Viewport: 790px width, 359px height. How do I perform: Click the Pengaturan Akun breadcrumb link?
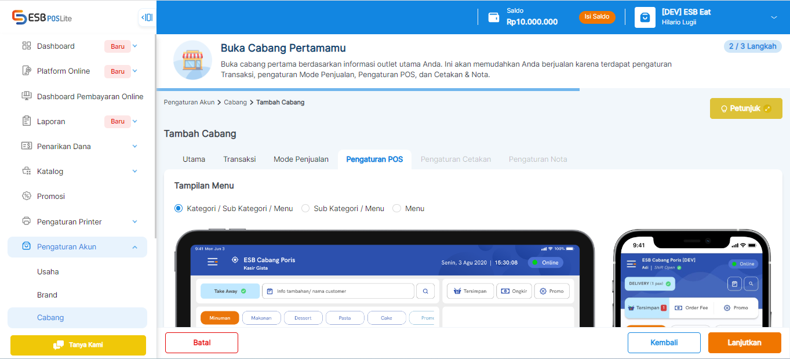[189, 102]
